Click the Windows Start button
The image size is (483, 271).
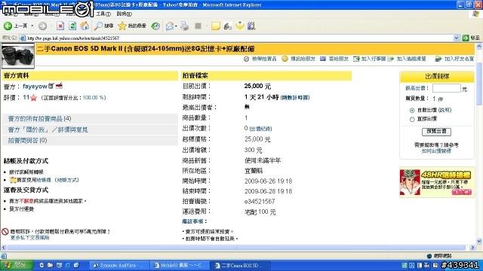pos(17,265)
